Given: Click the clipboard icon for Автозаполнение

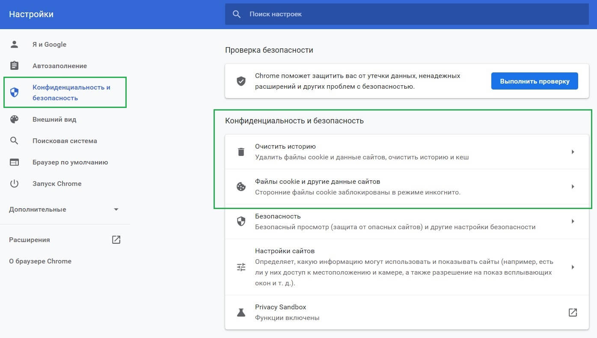Looking at the screenshot, I should [x=15, y=66].
